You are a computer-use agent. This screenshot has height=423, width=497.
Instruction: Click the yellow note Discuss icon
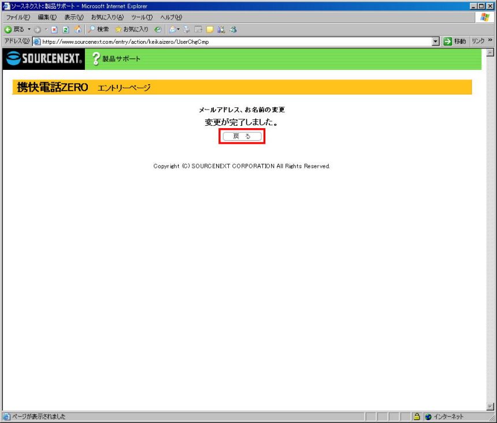[210, 30]
